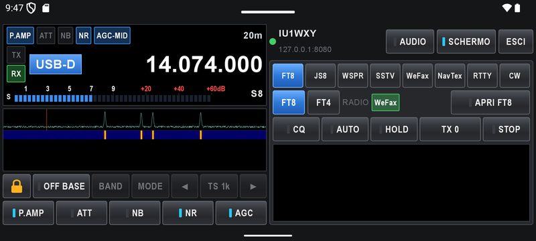Tap the 127.0.0.1:8080 address text
Screen dimensions: 536x241
tap(305, 50)
